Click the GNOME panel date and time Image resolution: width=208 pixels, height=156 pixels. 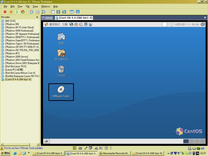click(x=187, y=24)
